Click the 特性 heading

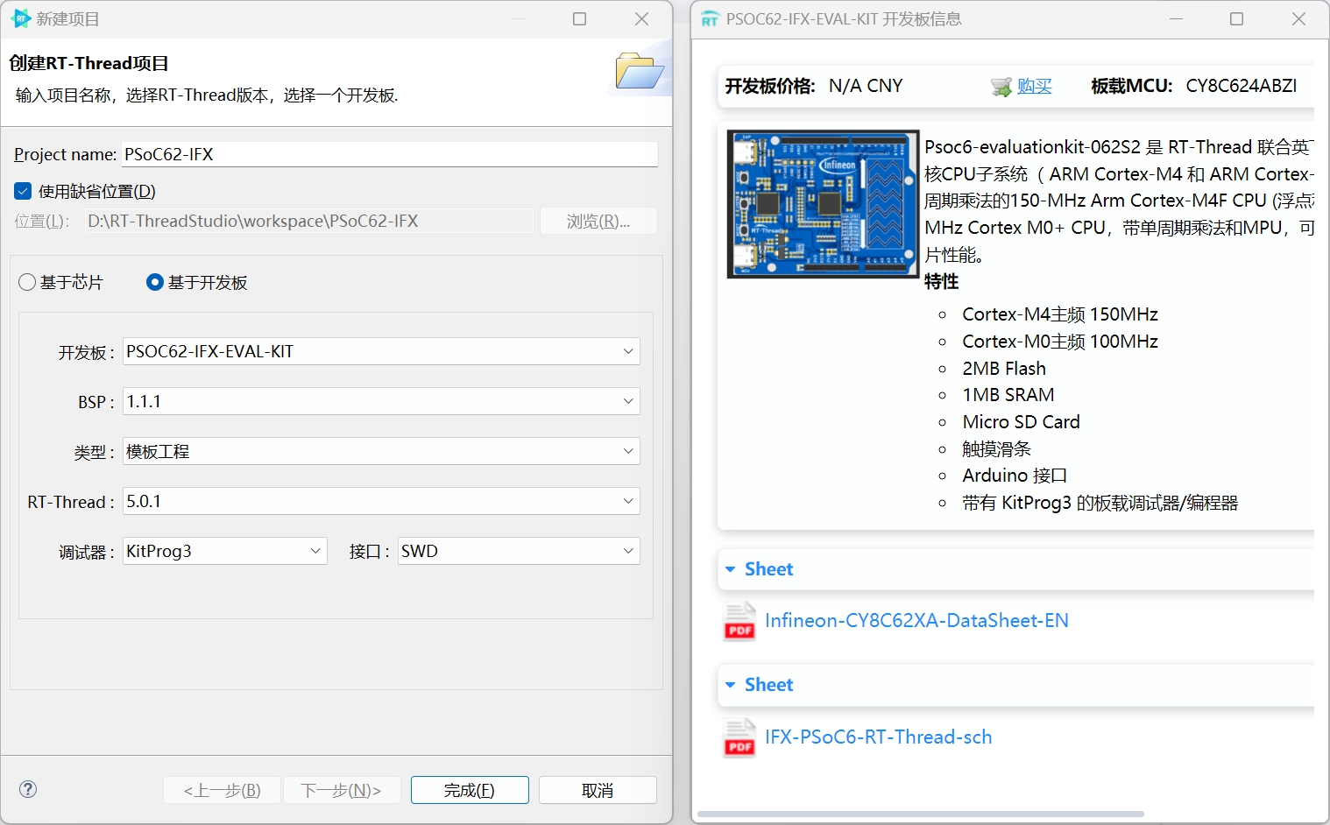tap(941, 281)
